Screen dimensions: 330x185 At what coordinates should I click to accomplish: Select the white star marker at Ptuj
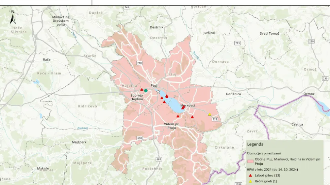click(x=158, y=92)
